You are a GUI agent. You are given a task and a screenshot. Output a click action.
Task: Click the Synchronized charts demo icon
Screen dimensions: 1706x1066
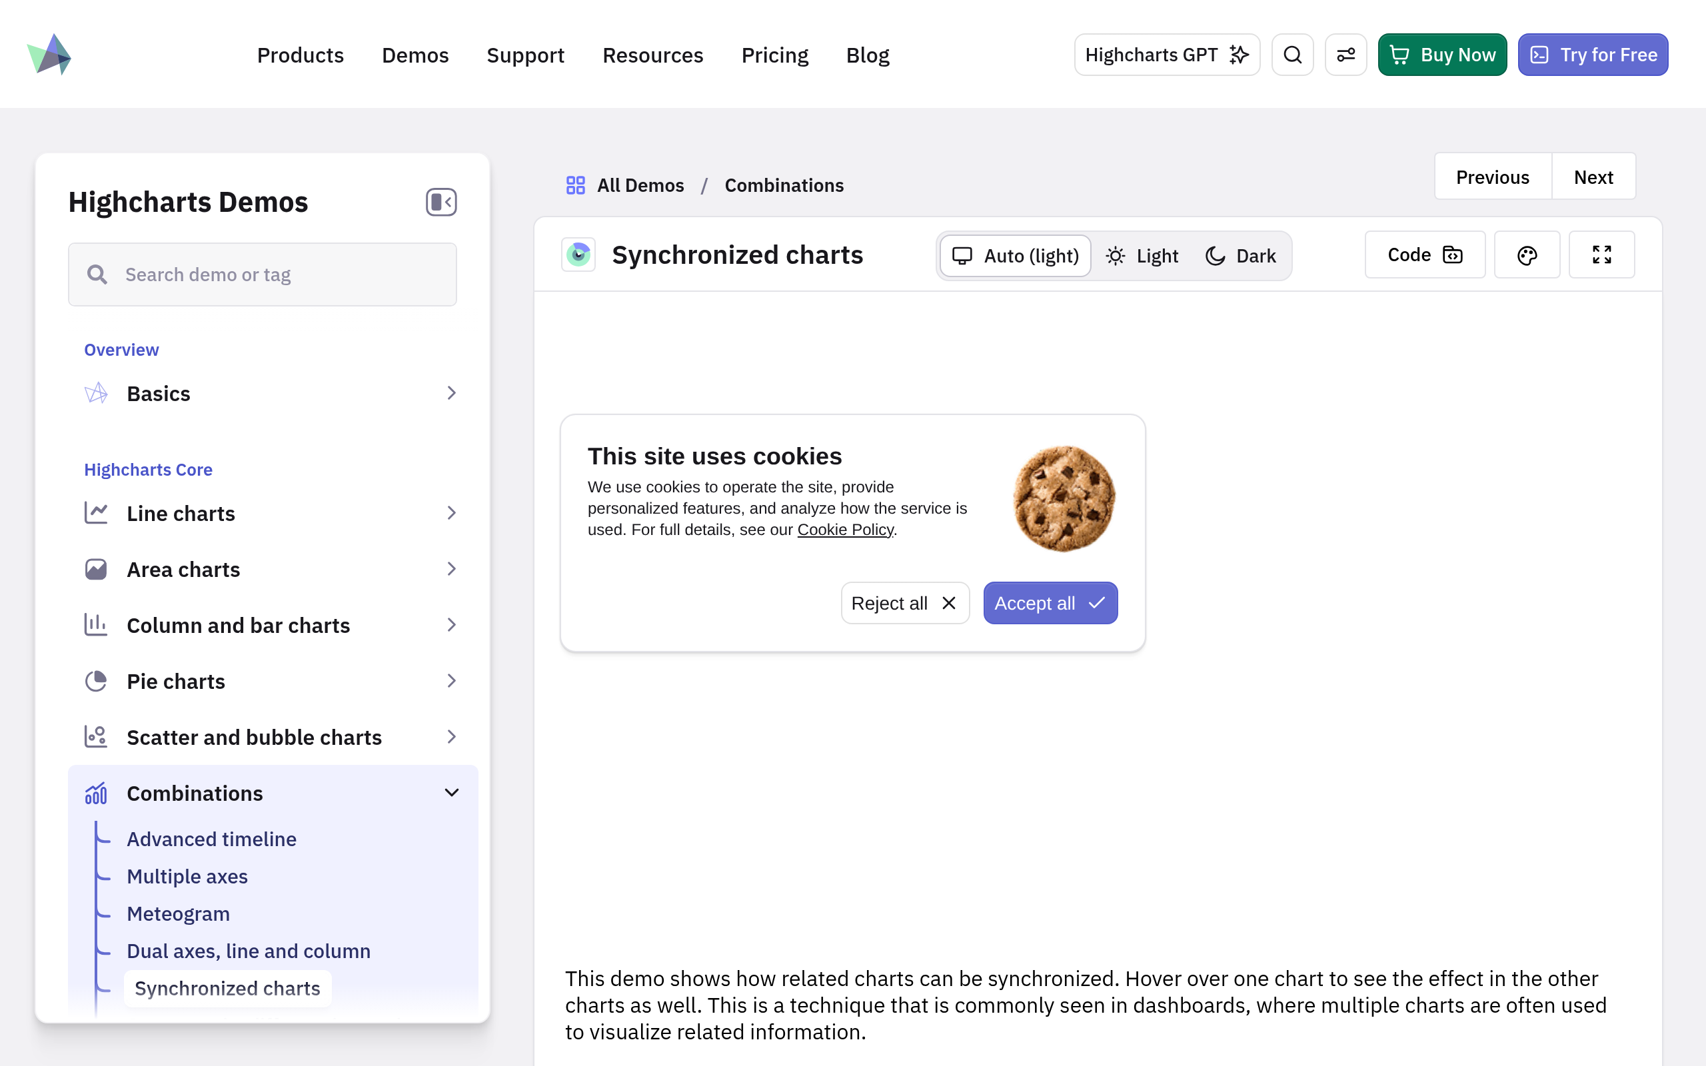[578, 255]
